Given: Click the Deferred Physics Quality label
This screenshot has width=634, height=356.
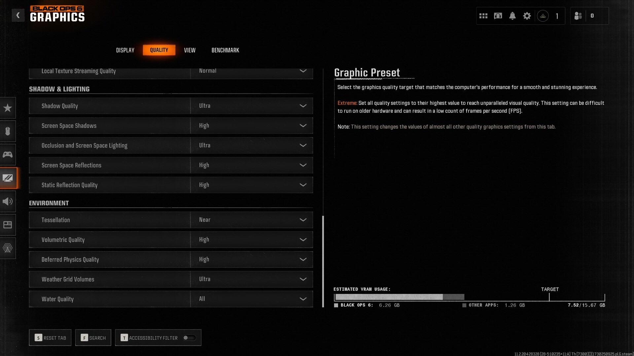Looking at the screenshot, I should point(70,259).
